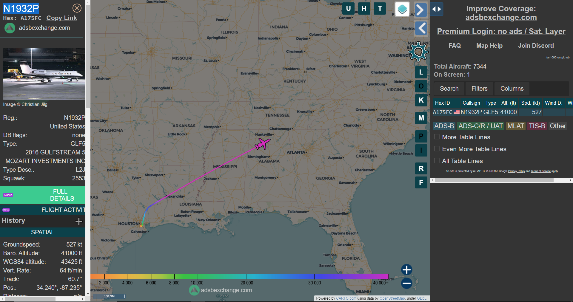Open the CARTO.com attribution link

tap(346, 298)
